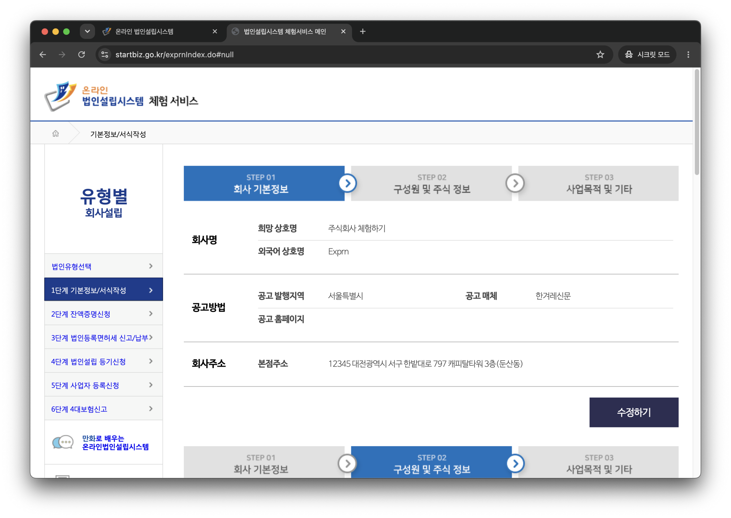The image size is (731, 518).
Task: Select top STEP 02 구성원 및 주식 정보
Action: click(431, 183)
